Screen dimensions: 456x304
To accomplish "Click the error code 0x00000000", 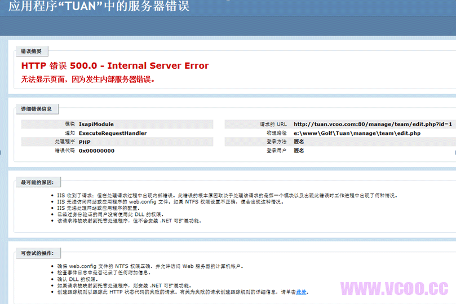I will tap(97, 151).
